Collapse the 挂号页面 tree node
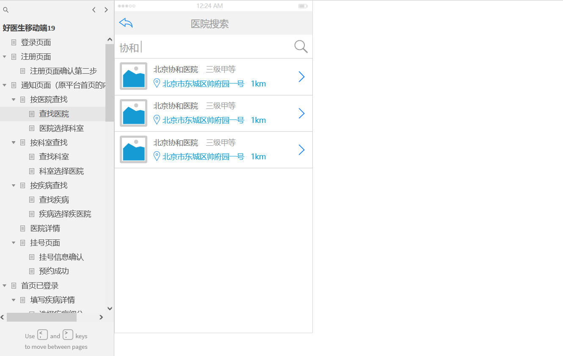The height and width of the screenshot is (356, 563). (14, 243)
